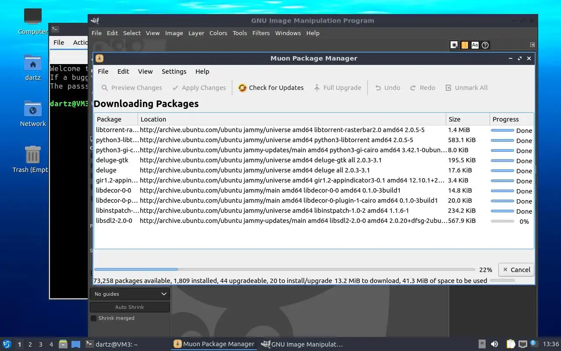Viewport: 561px width, 351px height.
Task: Open GIMP's Select menu
Action: 132,33
